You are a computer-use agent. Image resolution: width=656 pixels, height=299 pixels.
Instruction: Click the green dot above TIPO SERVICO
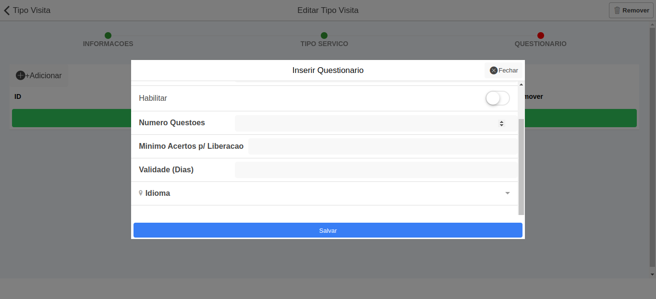pyautogui.click(x=324, y=36)
